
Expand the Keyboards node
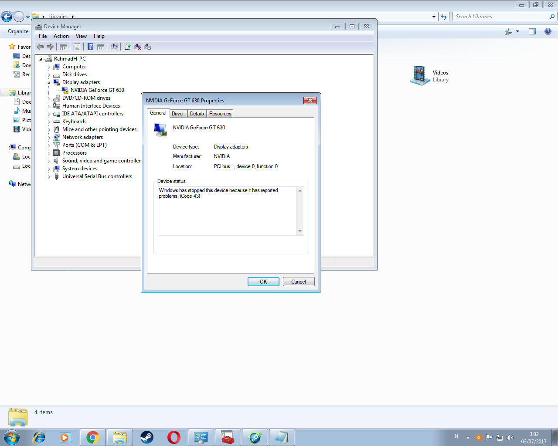click(49, 122)
